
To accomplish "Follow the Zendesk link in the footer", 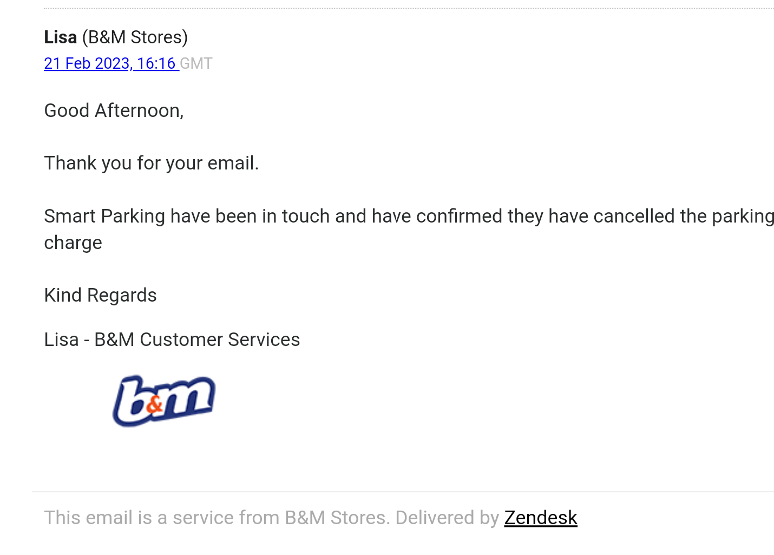I will pos(540,518).
